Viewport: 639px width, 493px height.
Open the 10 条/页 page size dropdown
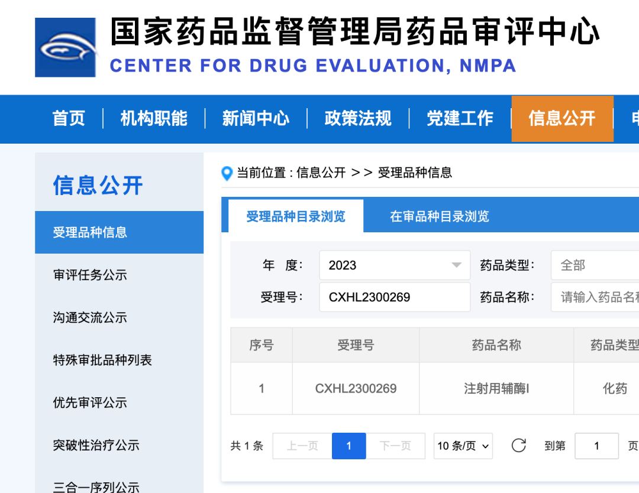(463, 446)
